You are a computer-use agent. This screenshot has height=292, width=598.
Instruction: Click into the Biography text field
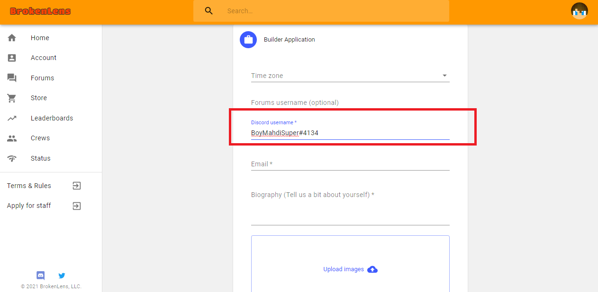coord(350,208)
